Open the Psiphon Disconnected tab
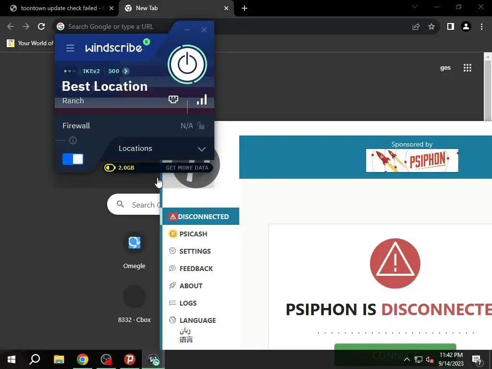Viewport: 492px width, 369px height. tap(201, 217)
